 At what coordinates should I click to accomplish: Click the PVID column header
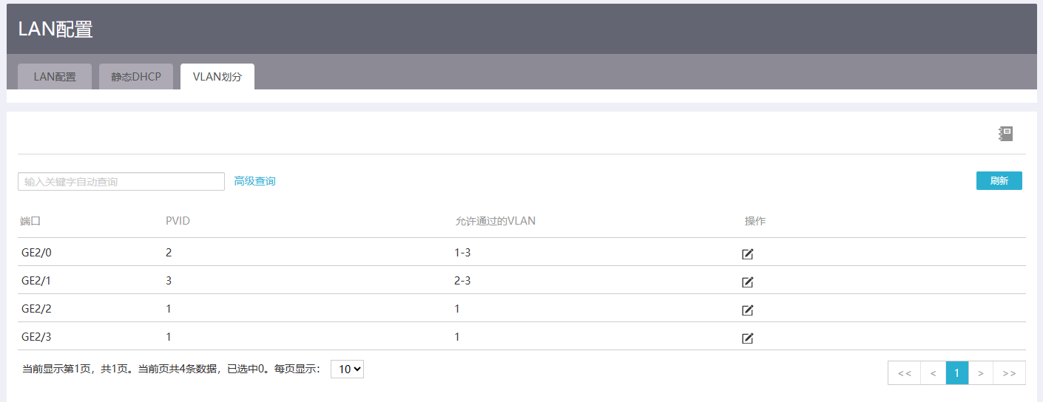178,222
